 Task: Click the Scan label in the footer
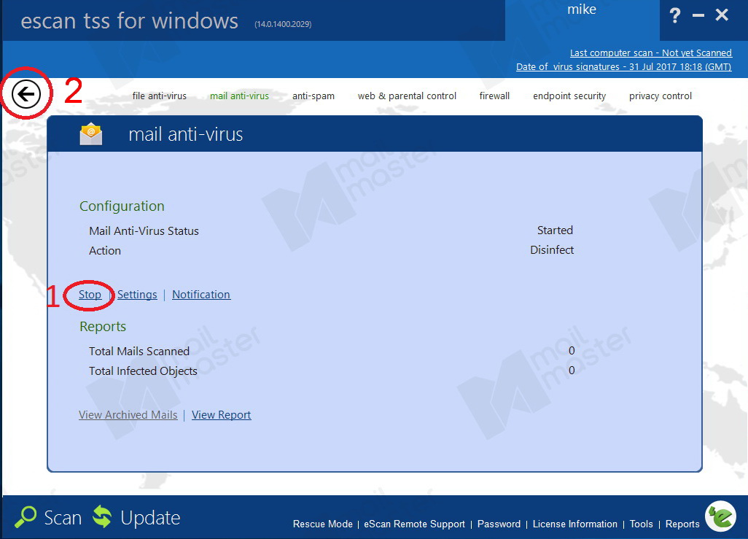point(63,518)
